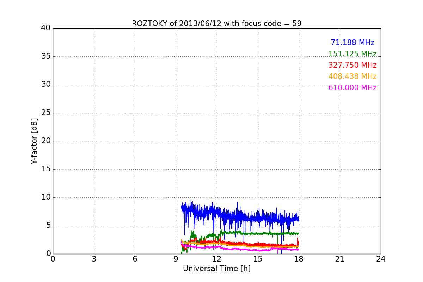Select the 408.438 MHz legend label
Screen dimensions: 423x282
(x=352, y=76)
